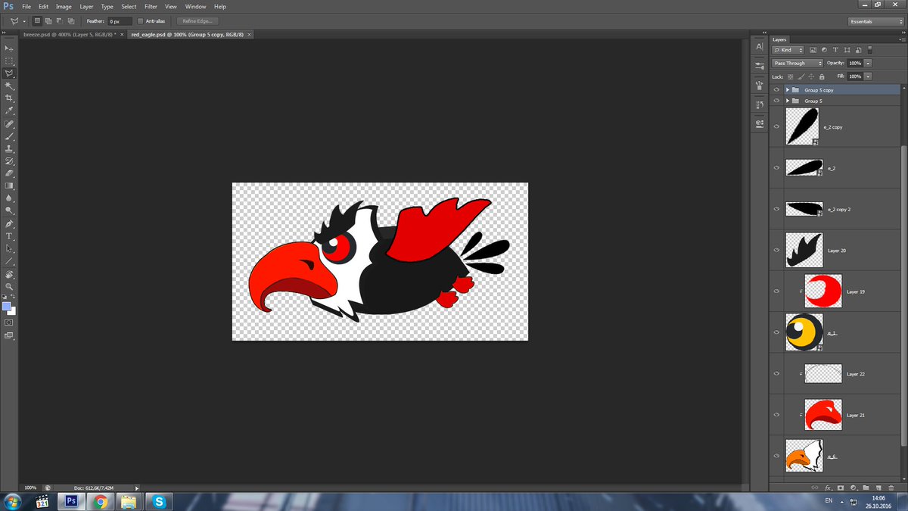908x511 pixels.
Task: Select the Pen tool
Action: (x=10, y=224)
